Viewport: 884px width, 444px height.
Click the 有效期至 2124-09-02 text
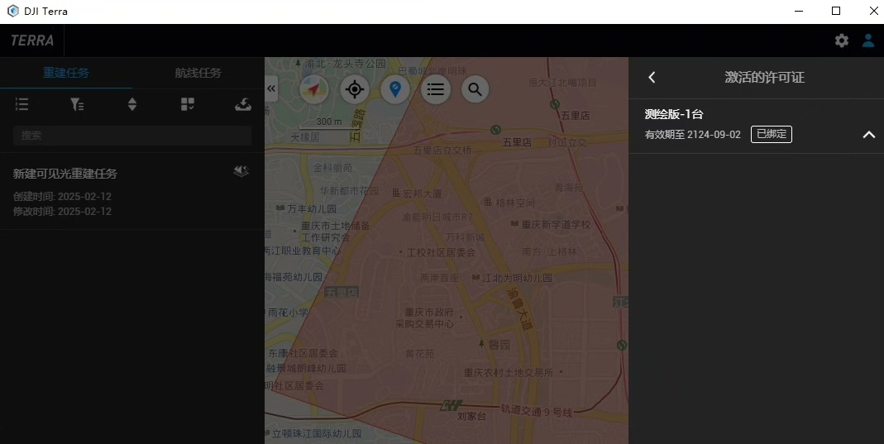click(x=692, y=135)
